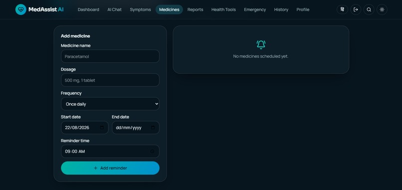
Task: Click the 'Start date' label
Action: [x=71, y=117]
